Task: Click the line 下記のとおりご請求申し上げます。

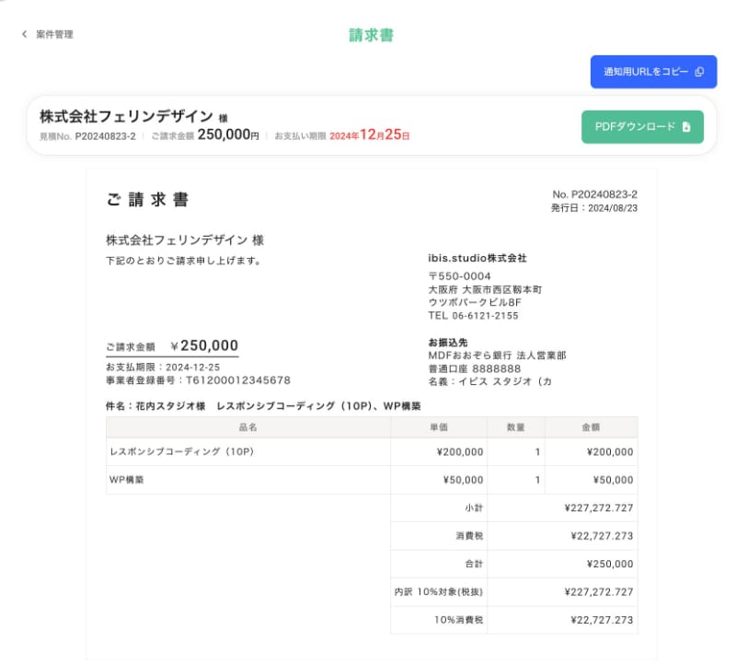Action: (183, 261)
